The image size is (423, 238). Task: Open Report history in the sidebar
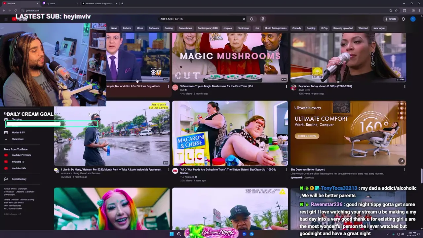click(x=20, y=179)
